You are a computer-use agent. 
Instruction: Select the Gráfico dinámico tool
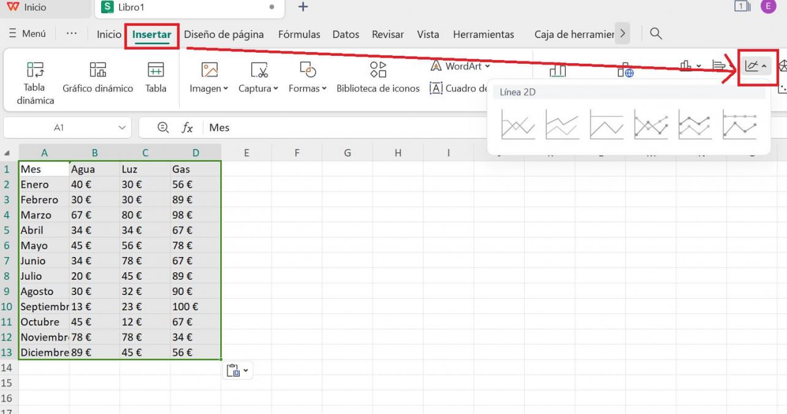coord(97,77)
